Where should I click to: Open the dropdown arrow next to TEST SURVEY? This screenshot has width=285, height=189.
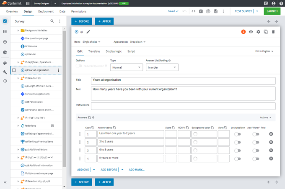[257, 11]
